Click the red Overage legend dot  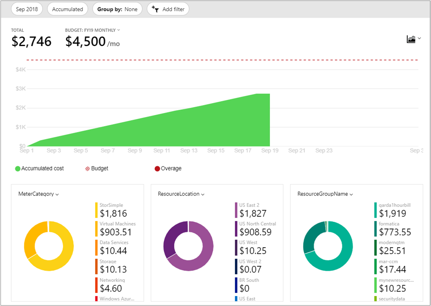[158, 168]
